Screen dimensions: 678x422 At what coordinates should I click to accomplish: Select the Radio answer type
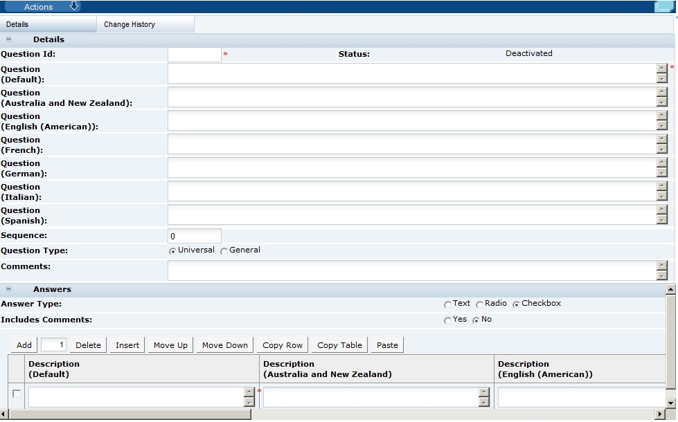click(480, 303)
